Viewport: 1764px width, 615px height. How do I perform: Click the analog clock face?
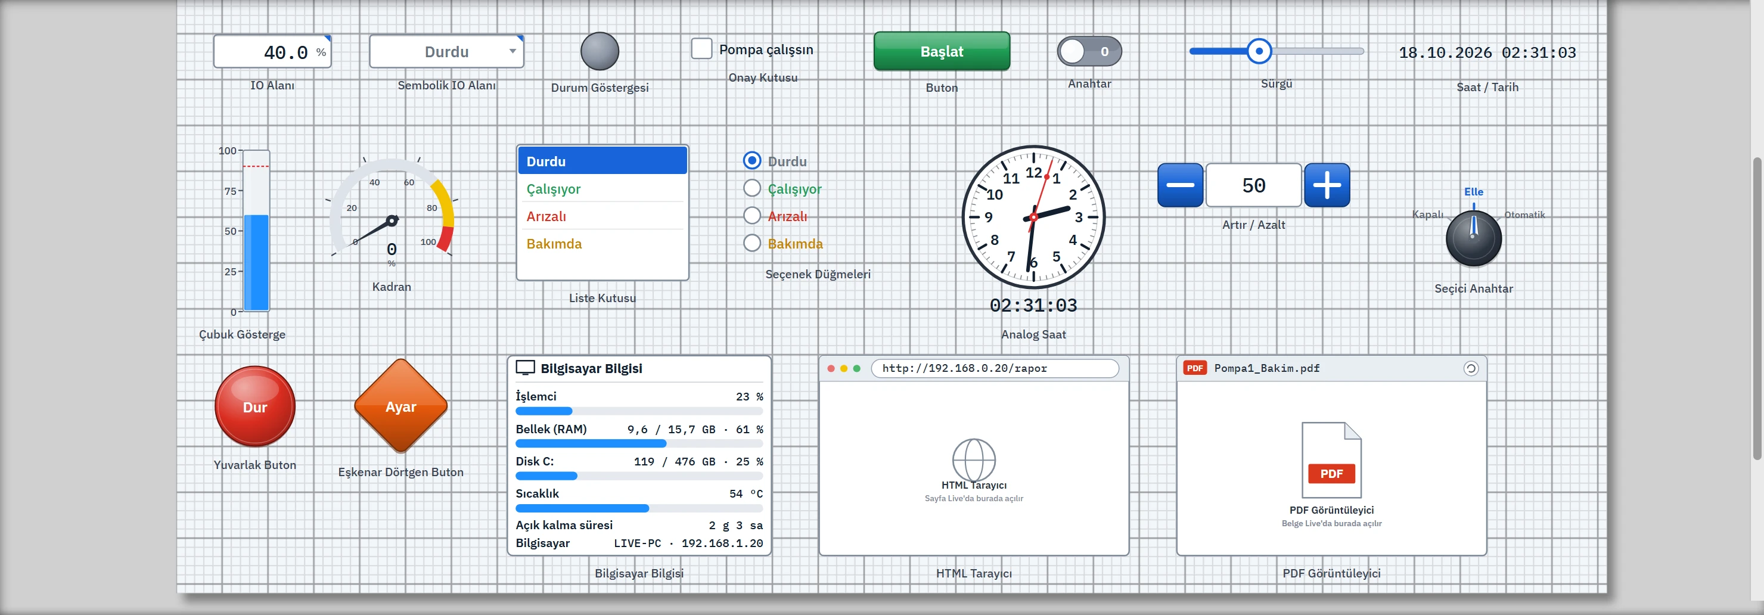[1033, 217]
